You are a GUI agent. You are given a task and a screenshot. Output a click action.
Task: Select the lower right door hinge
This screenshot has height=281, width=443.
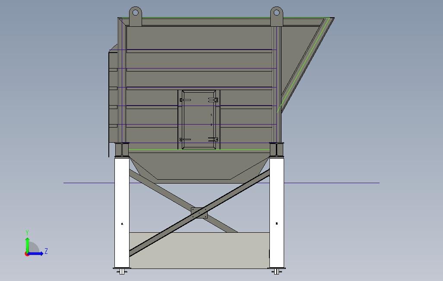coord(213,139)
